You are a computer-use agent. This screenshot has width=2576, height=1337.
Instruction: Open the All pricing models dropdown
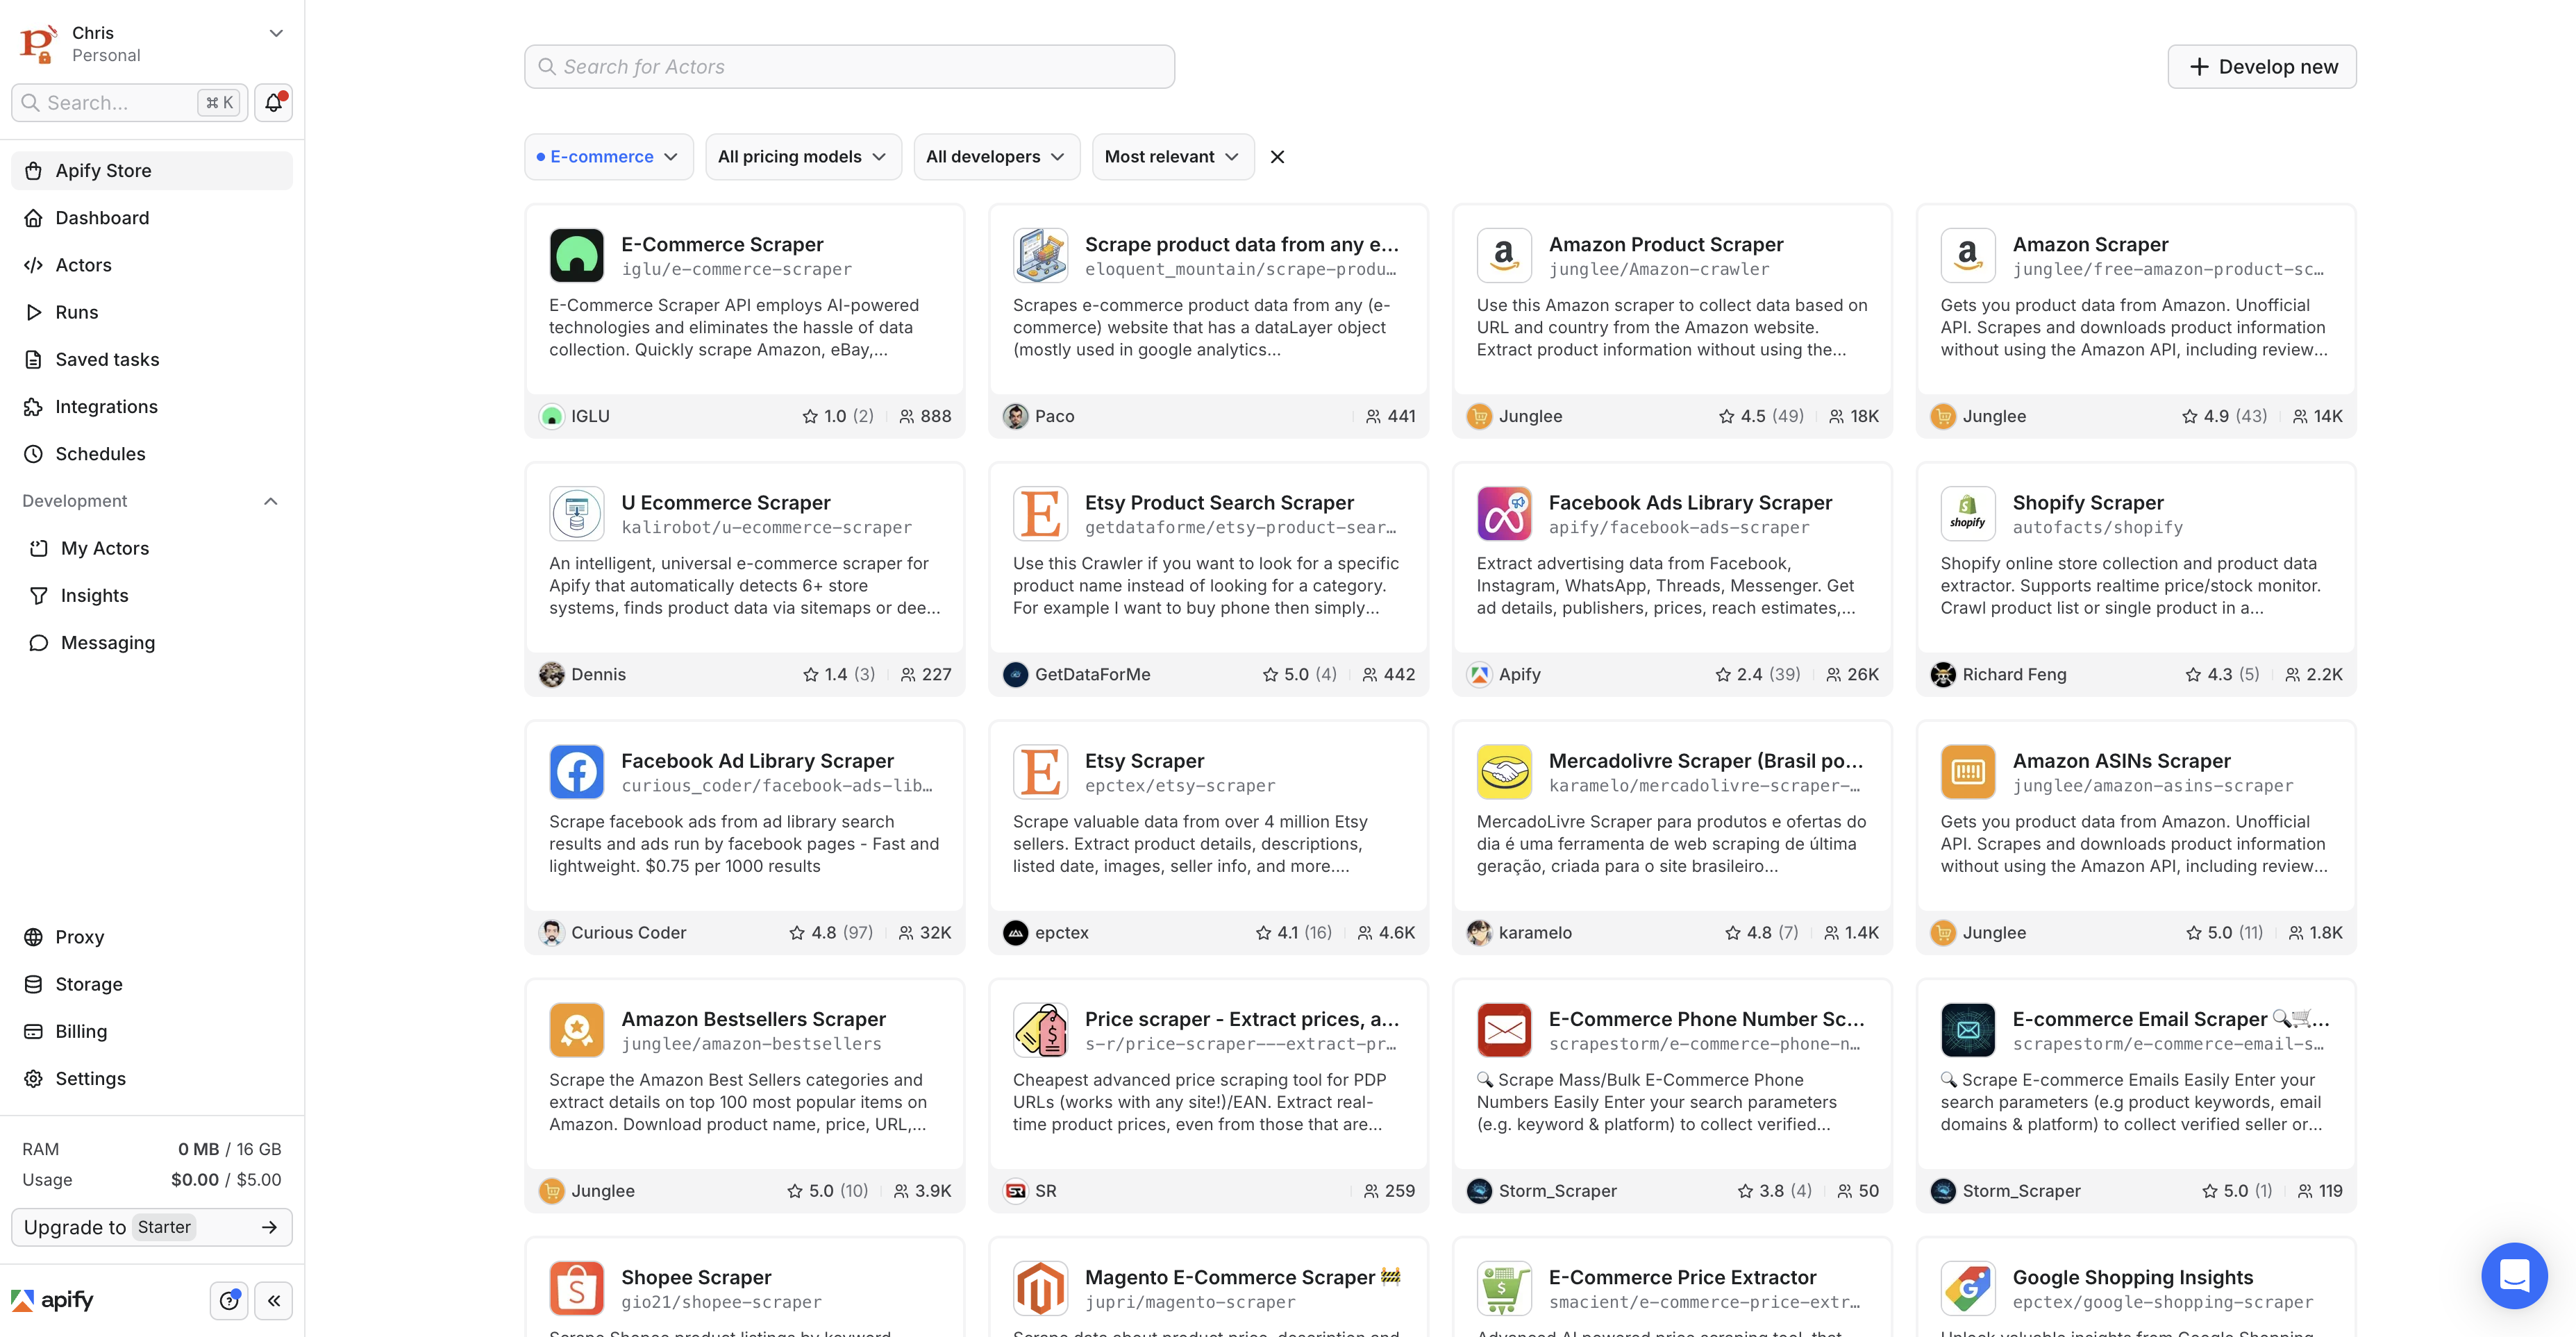point(803,157)
